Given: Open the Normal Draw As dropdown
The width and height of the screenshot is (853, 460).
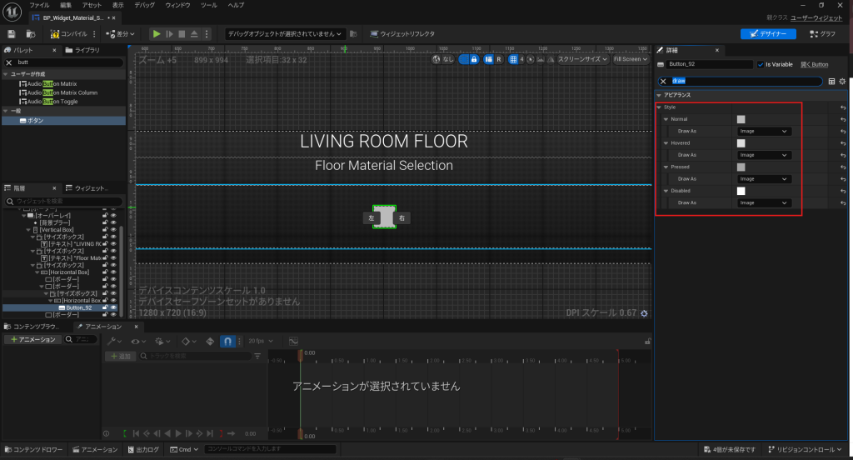Looking at the screenshot, I should [x=764, y=132].
